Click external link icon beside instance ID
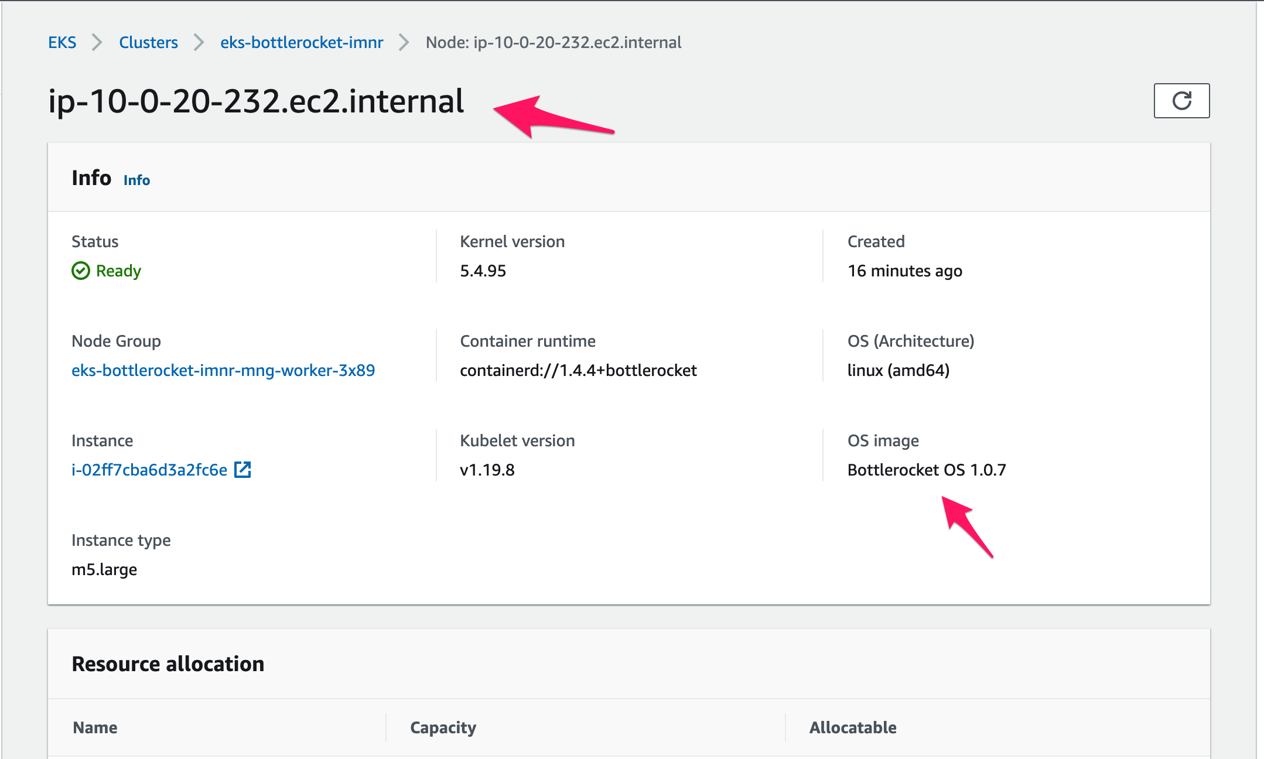 [242, 470]
